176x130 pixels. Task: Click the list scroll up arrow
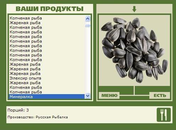(x=87, y=18)
